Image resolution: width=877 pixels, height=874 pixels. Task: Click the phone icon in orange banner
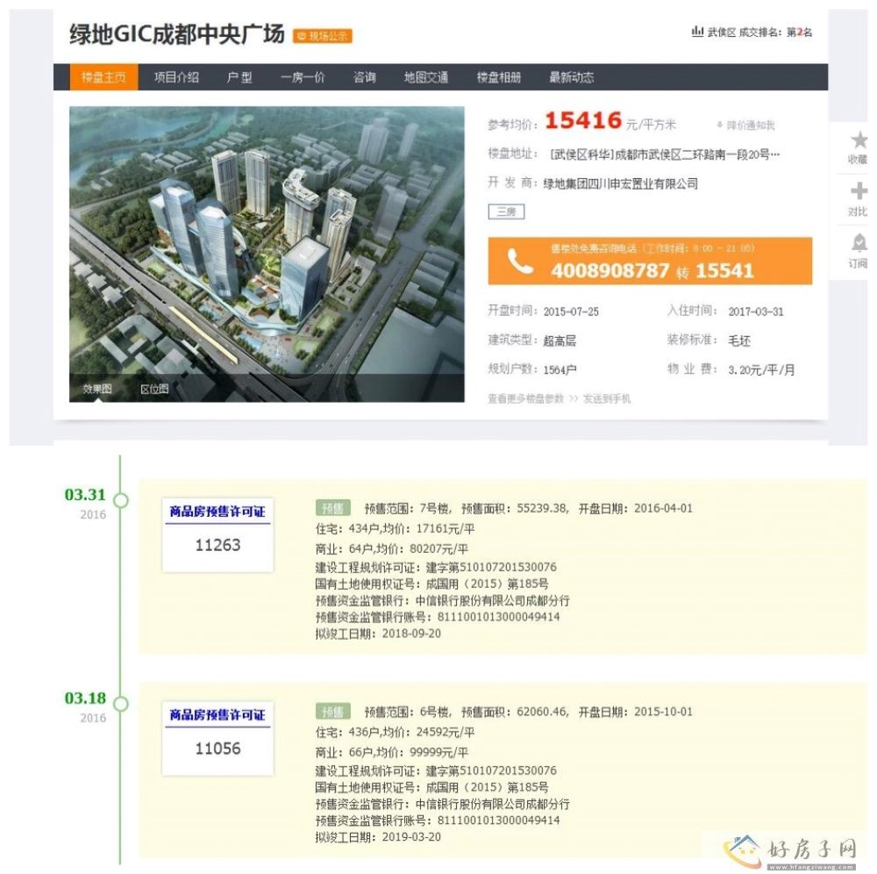[x=520, y=261]
